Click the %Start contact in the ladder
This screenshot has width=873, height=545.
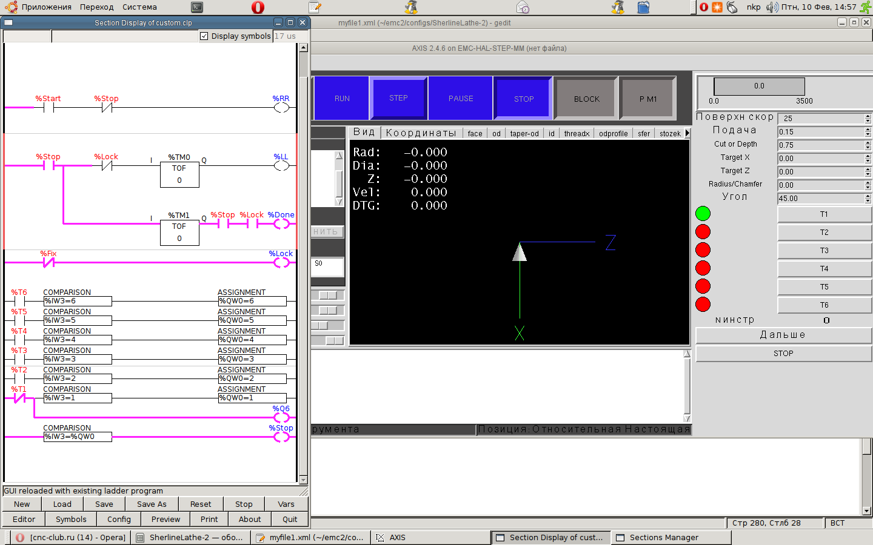48,108
